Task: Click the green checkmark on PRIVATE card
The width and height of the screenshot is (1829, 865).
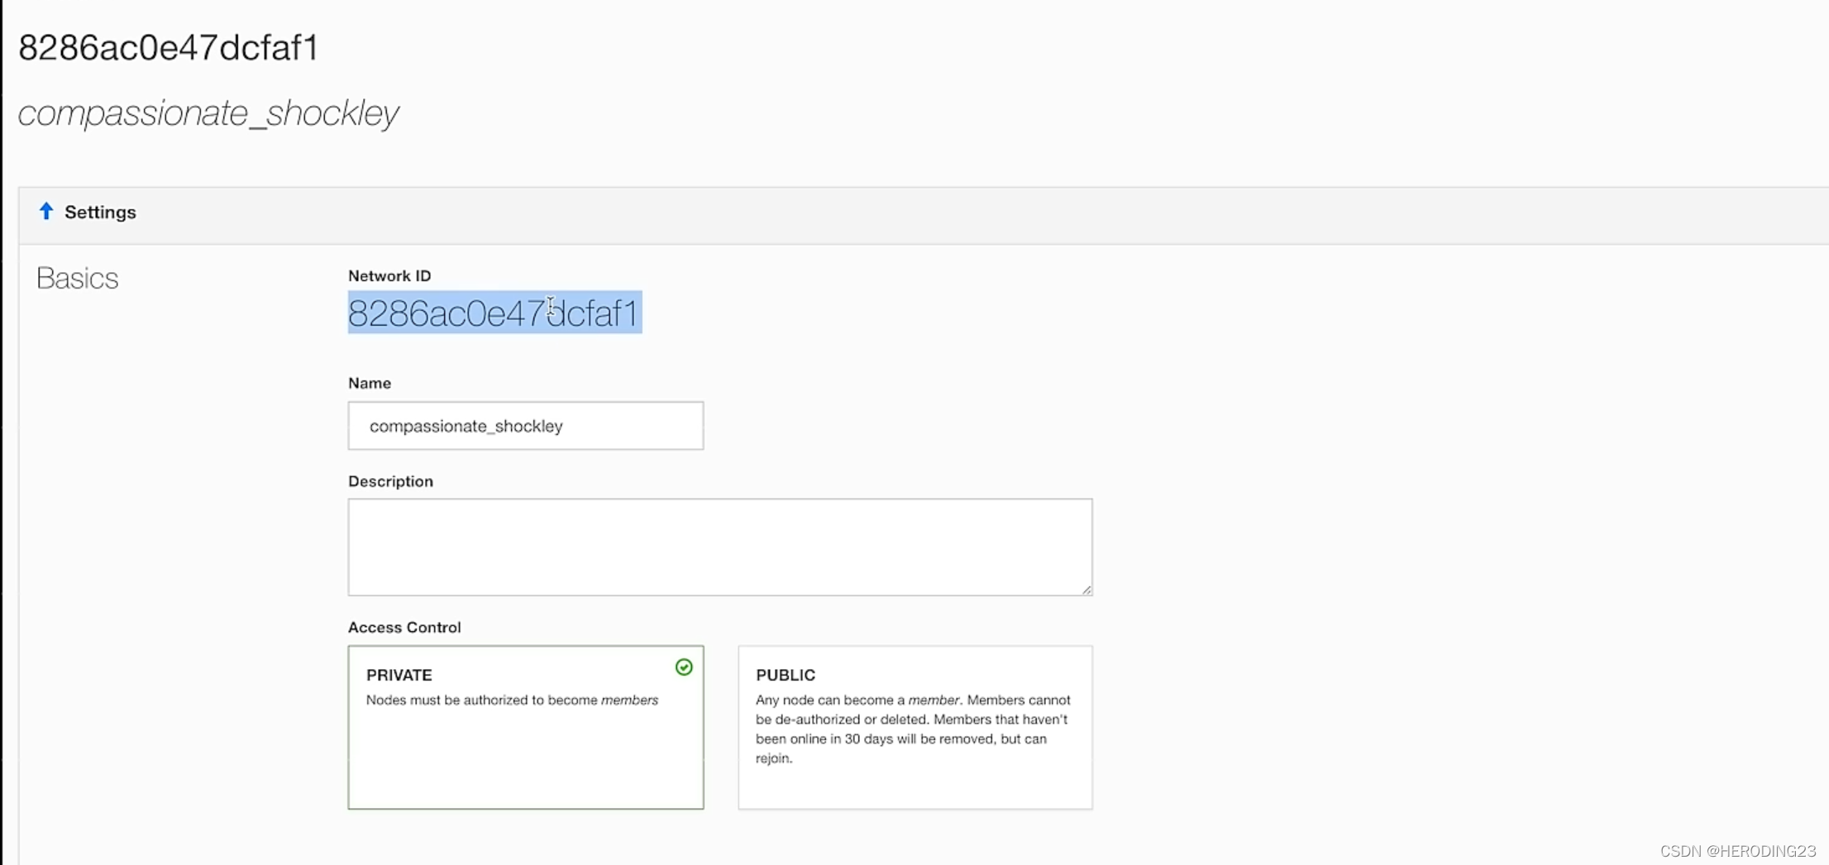Action: [684, 667]
